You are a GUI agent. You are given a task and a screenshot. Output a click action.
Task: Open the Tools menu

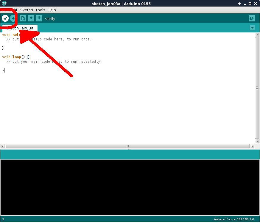(x=40, y=10)
